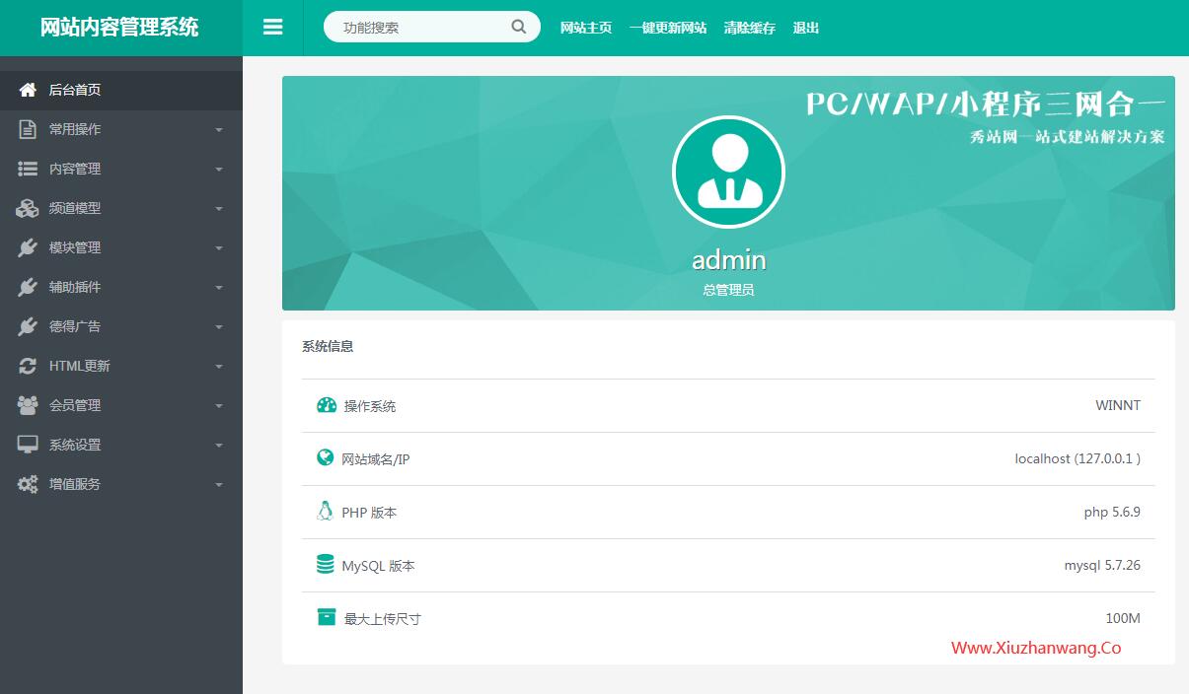Viewport: 1189px width, 694px height.
Task: Focus the 功能搜索 search field
Action: click(x=419, y=28)
